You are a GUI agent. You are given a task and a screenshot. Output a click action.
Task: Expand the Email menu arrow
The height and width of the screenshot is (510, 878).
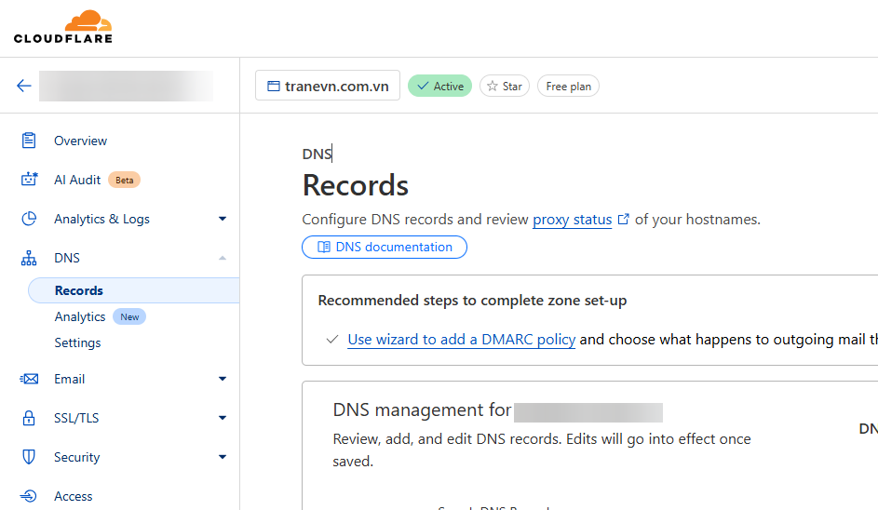(223, 379)
